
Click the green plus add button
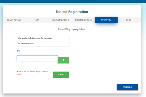coord(63,60)
